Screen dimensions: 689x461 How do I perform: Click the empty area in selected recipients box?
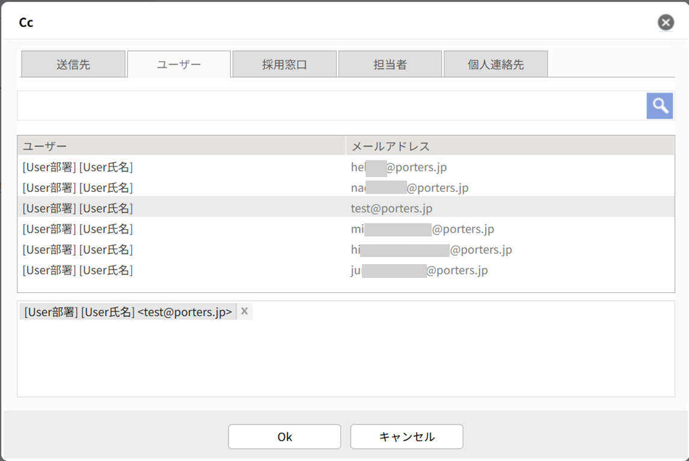pyautogui.click(x=346, y=360)
